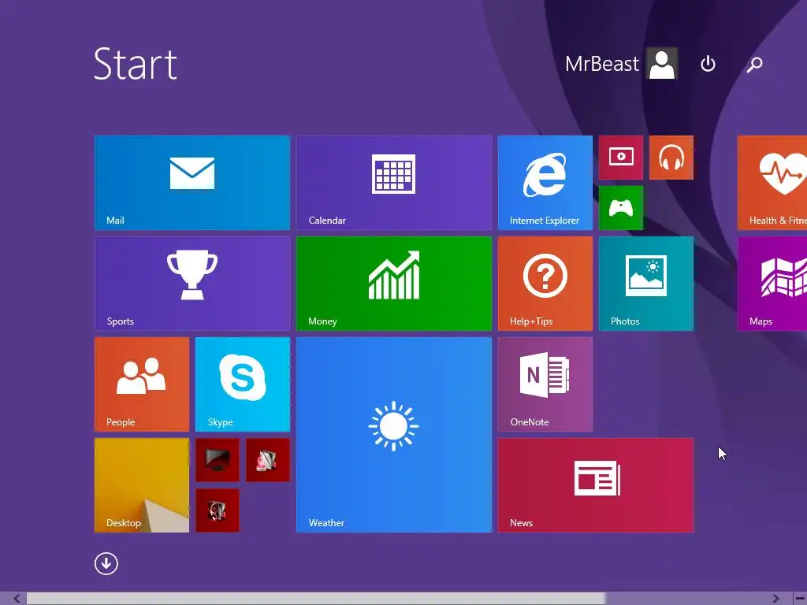807x605 pixels.
Task: Open the People tile
Action: 142,384
